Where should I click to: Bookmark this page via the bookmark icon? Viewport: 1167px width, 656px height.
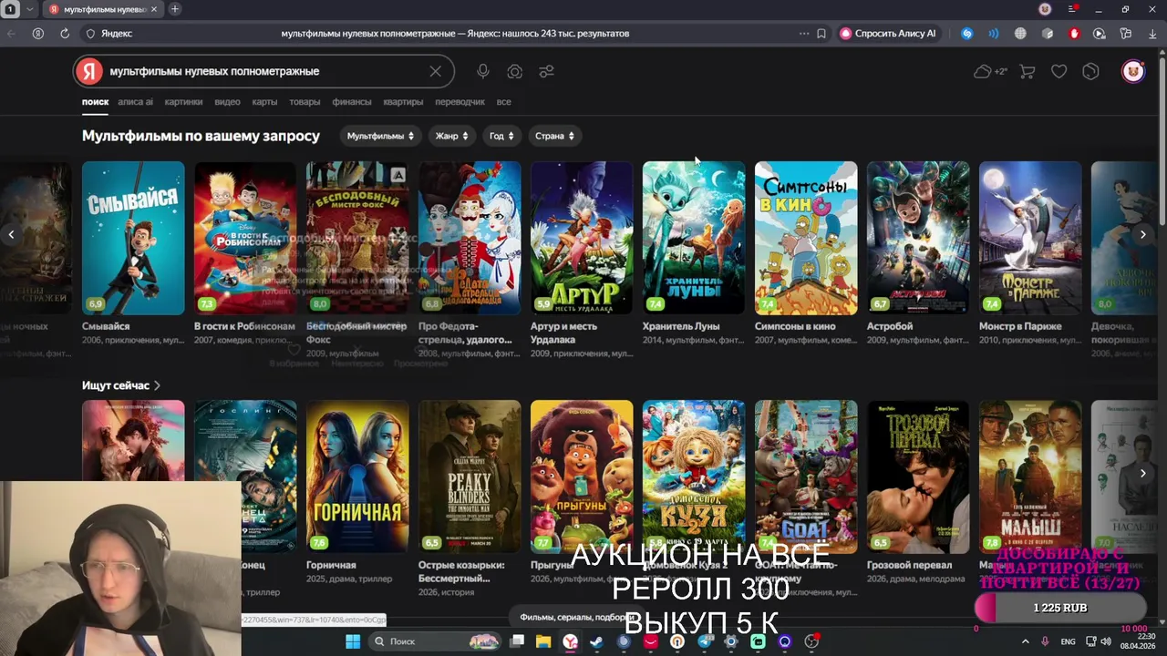click(x=821, y=33)
